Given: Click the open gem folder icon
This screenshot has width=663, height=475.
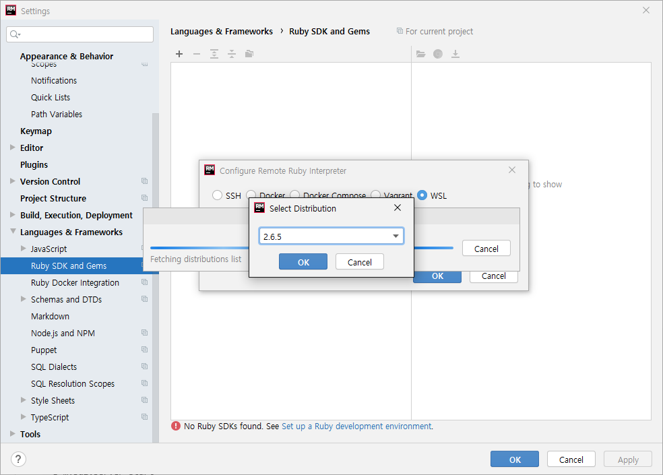Looking at the screenshot, I should 420,54.
